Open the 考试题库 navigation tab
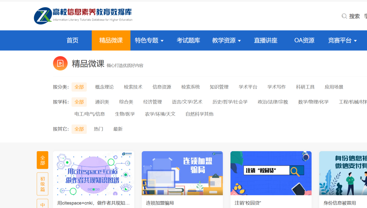The image size is (367, 208). [188, 41]
